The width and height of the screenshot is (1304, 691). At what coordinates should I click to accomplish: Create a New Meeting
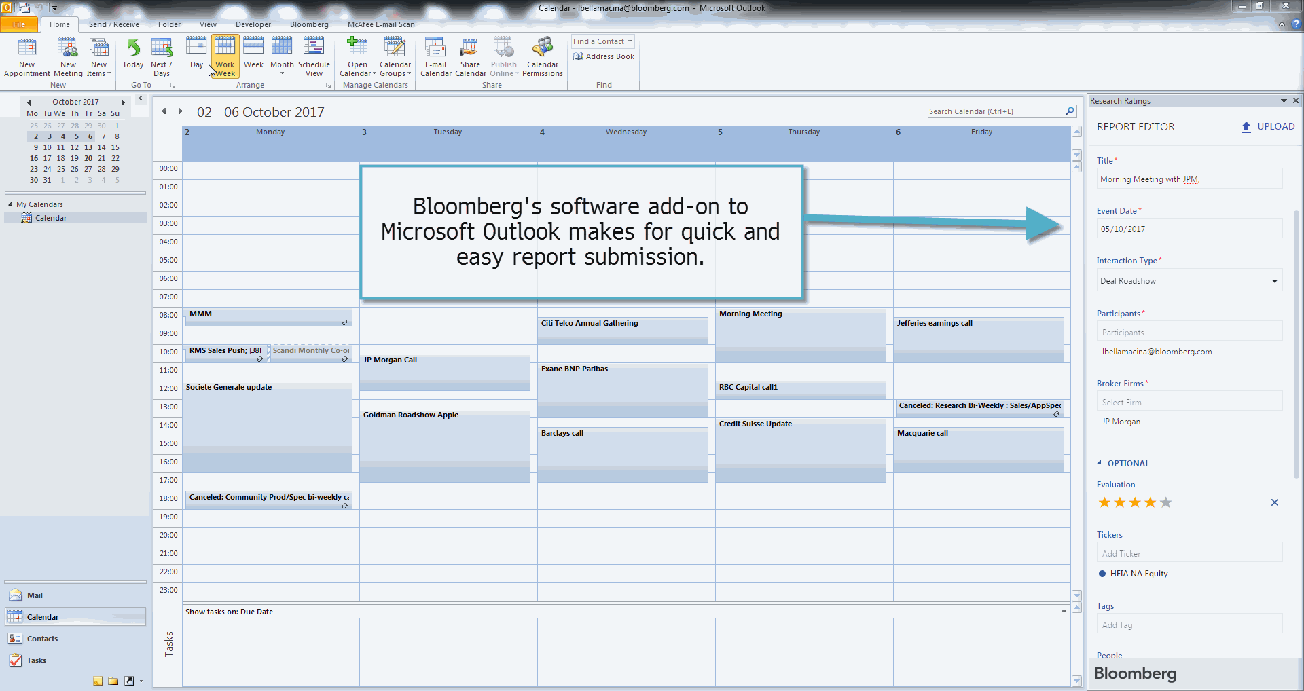[x=68, y=57]
